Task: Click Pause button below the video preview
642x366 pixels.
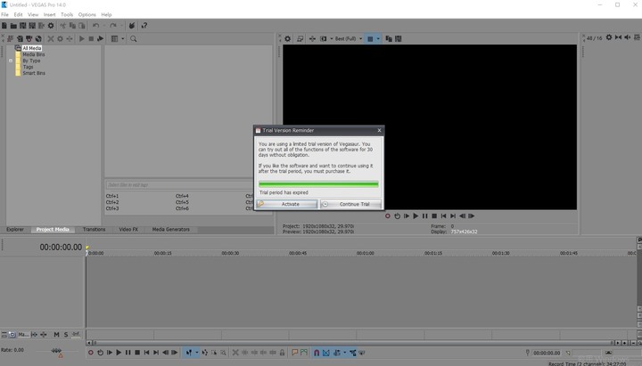Action: [x=425, y=216]
